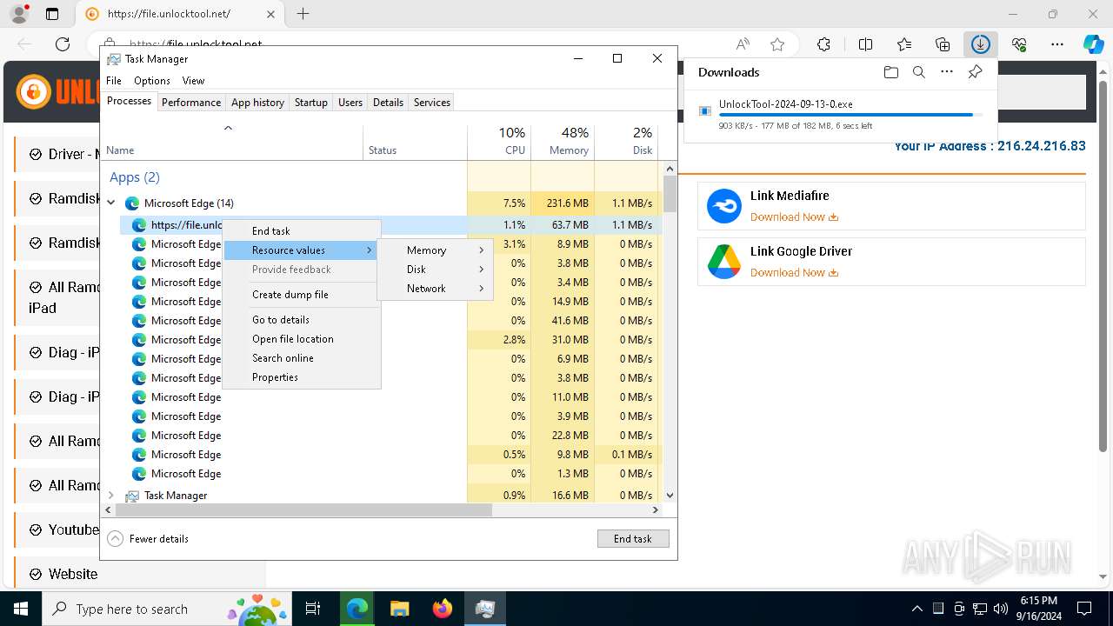Add page to favorites with star icon

[777, 44]
